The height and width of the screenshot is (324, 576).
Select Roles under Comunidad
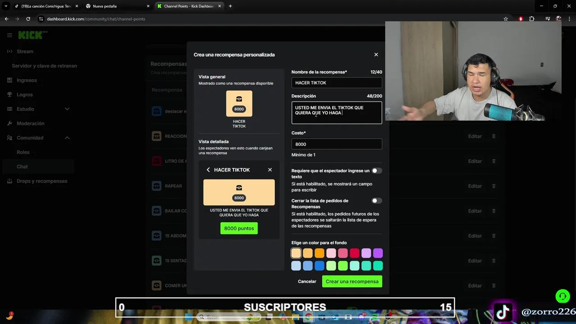click(23, 152)
